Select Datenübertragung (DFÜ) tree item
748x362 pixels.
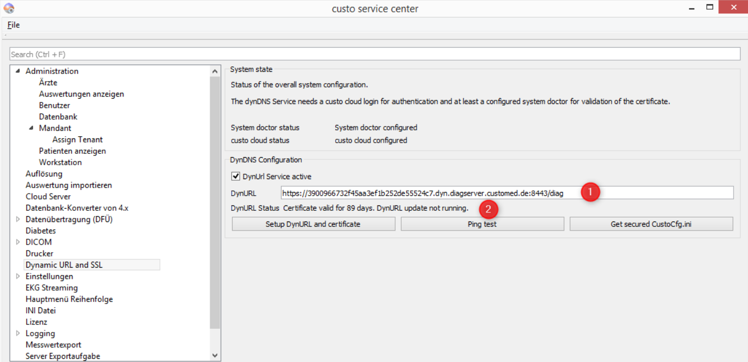(69, 219)
